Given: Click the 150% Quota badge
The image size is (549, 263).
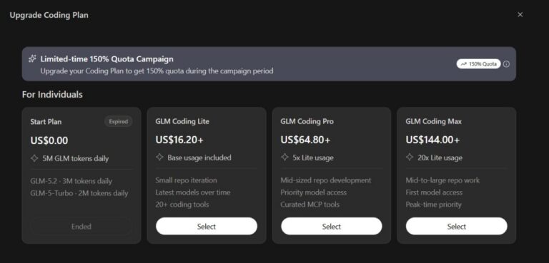Looking at the screenshot, I should 479,64.
